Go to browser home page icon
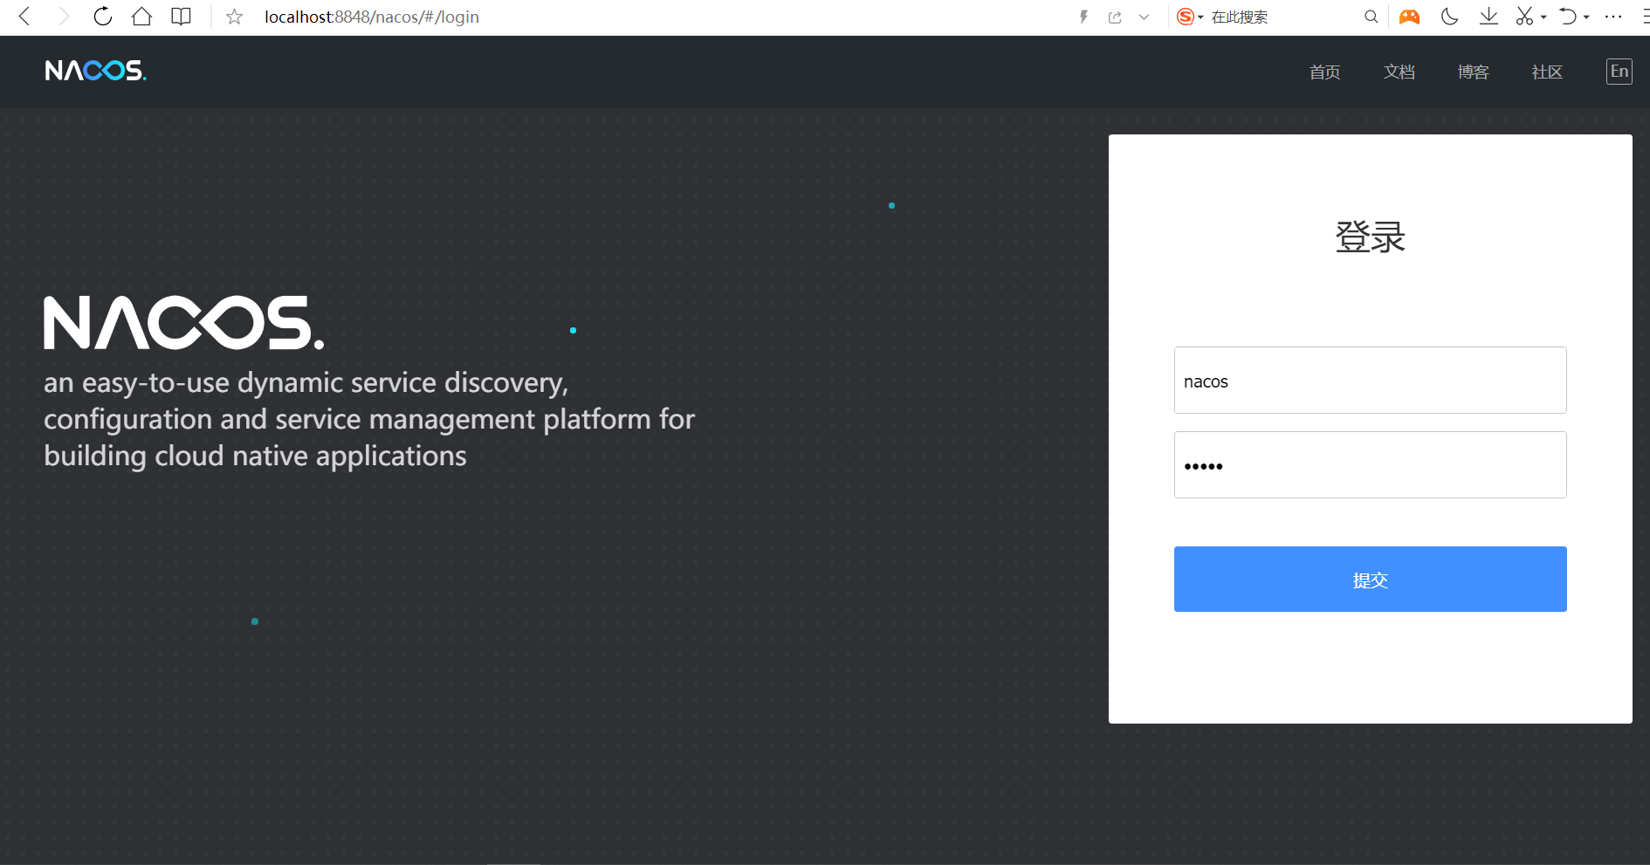The height and width of the screenshot is (865, 1650). [141, 17]
